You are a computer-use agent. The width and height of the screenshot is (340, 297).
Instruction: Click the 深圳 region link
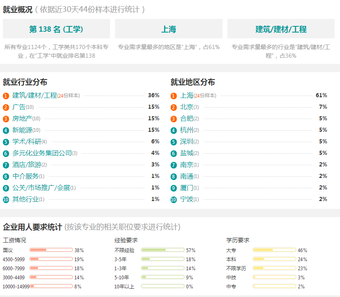[x=187, y=141]
